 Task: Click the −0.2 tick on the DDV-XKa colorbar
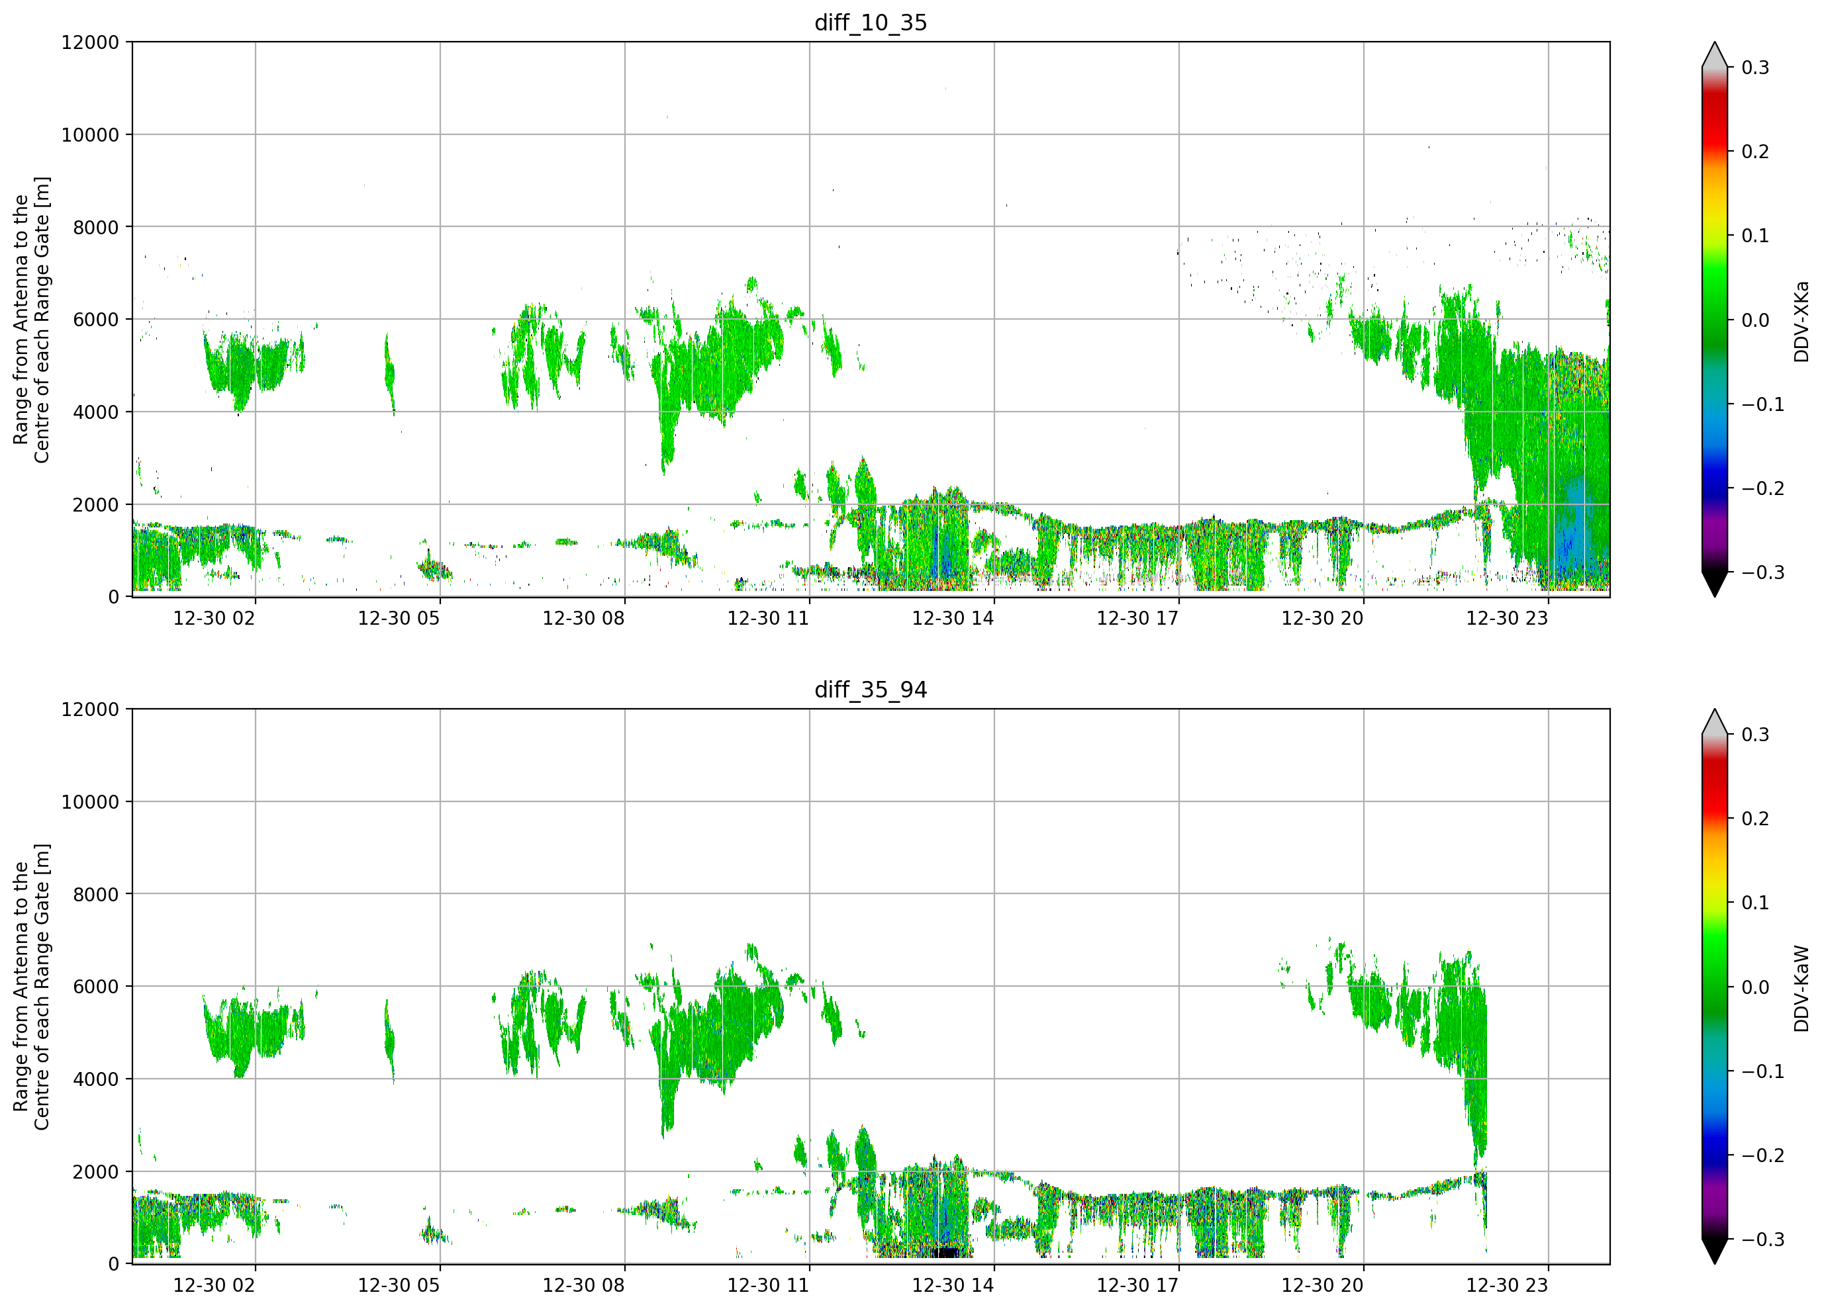[x=1762, y=489]
